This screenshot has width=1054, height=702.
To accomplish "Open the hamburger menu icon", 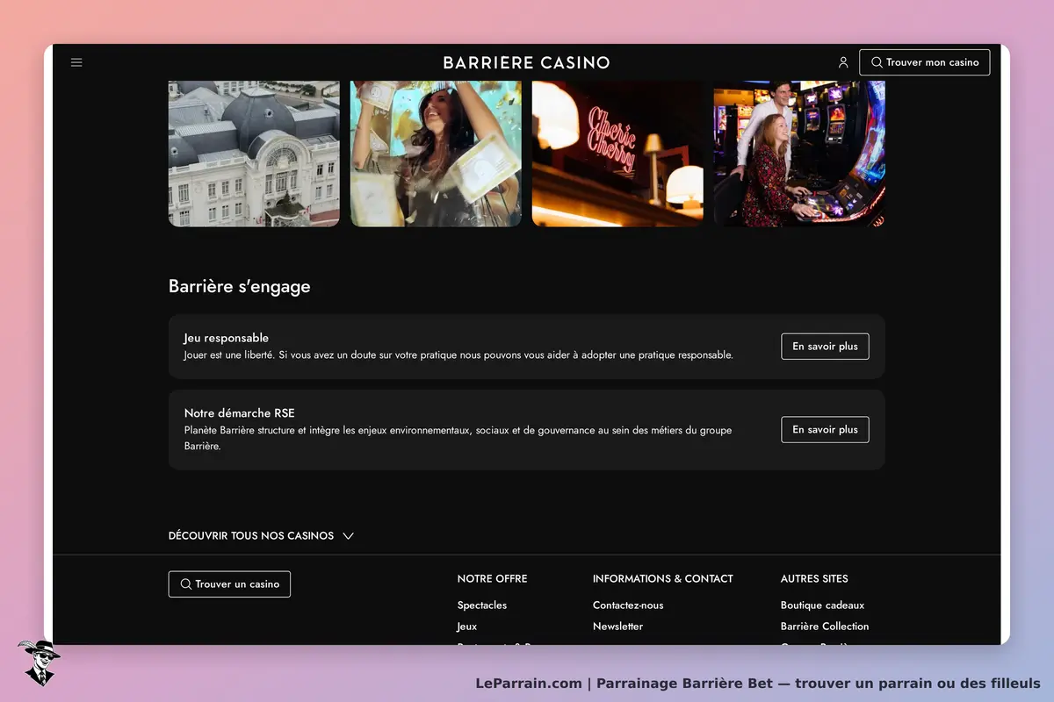I will click(76, 62).
